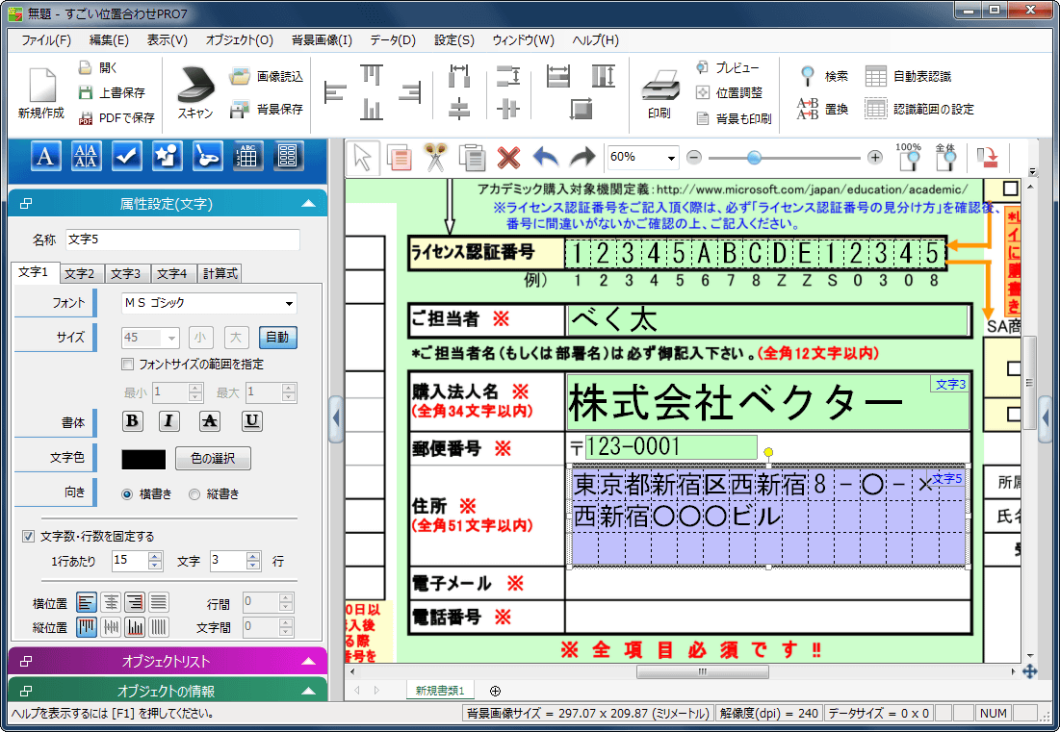Image resolution: width=1060 pixels, height=732 pixels.
Task: Click the 自動 size button
Action: click(278, 337)
